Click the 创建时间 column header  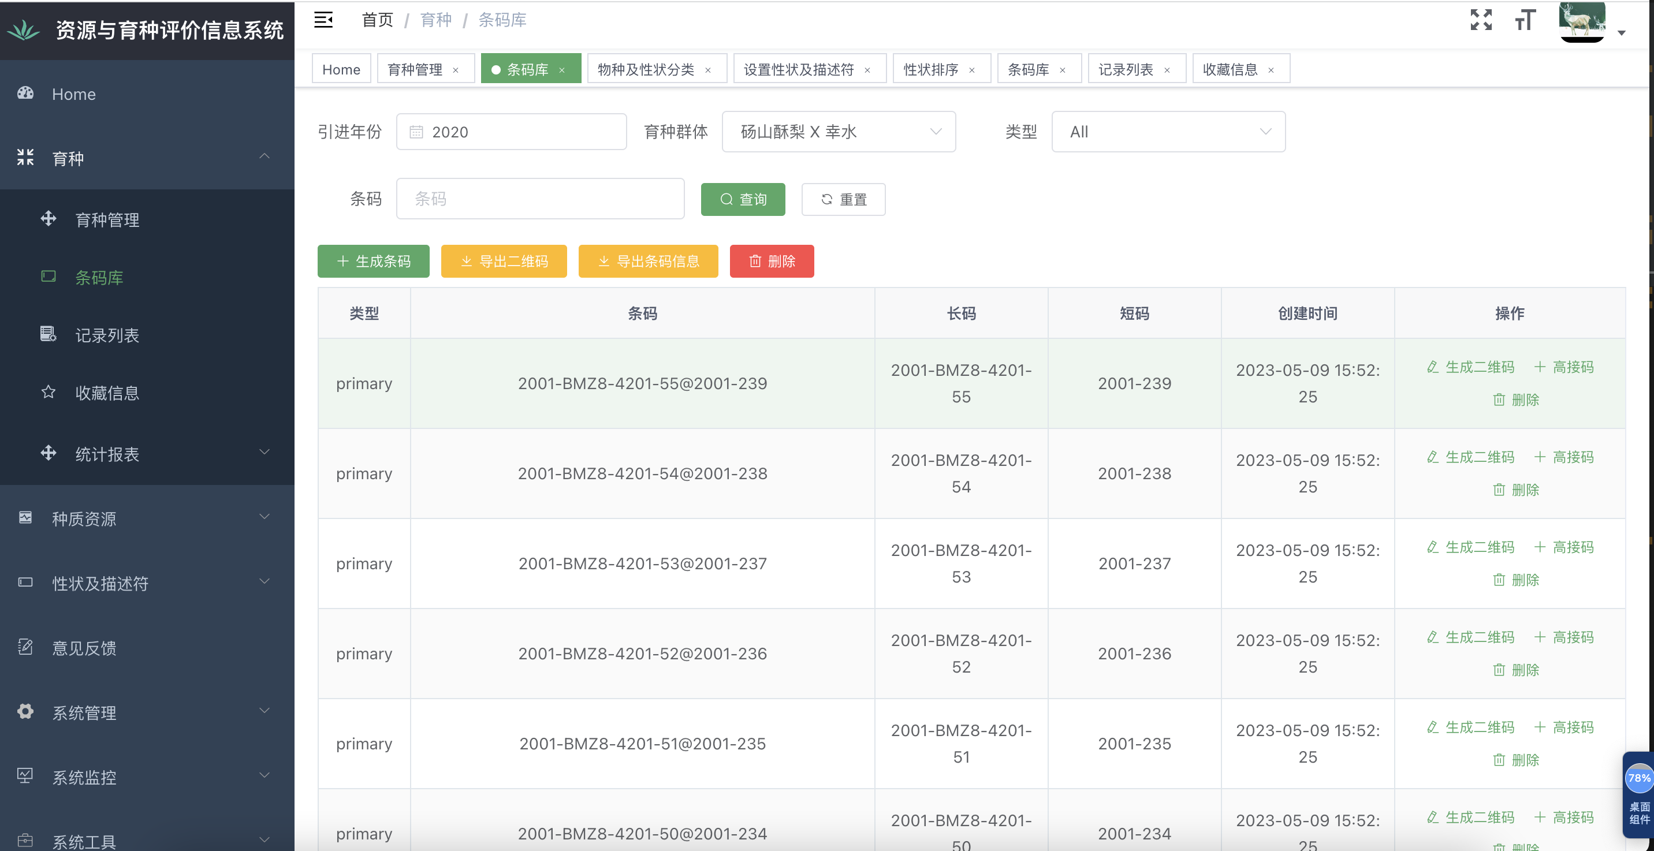1307,313
